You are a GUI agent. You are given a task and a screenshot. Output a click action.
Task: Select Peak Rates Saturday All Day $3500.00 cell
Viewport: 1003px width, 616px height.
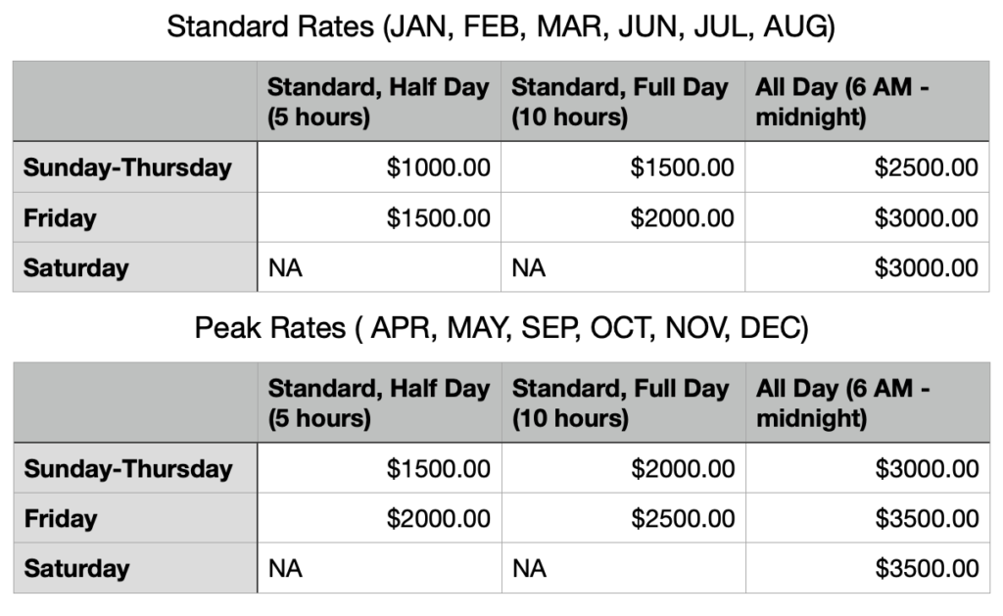[x=866, y=568]
